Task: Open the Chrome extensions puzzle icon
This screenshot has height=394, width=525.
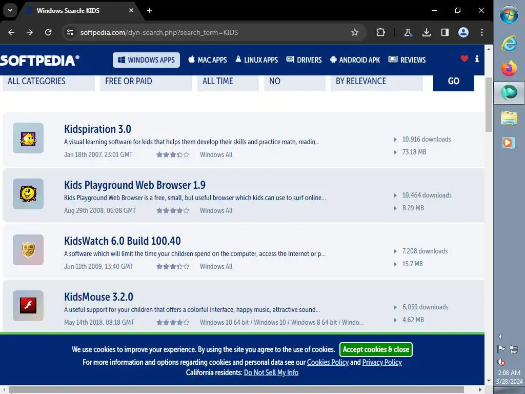Action: (380, 32)
